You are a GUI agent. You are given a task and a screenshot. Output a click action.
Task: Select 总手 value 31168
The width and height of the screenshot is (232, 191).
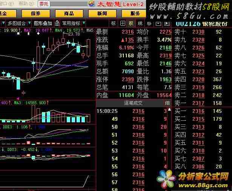tap(126, 55)
